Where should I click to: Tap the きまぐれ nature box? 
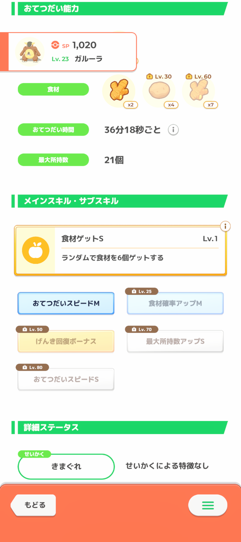tap(66, 466)
